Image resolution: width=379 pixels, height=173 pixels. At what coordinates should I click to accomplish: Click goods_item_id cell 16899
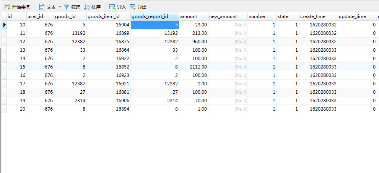(109, 33)
